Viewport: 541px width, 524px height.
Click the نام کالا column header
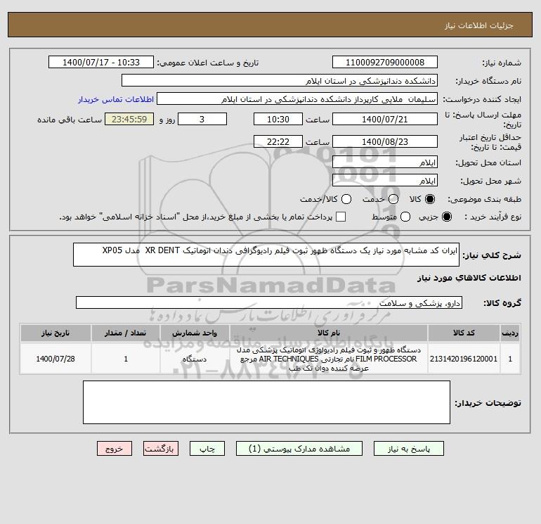tap(329, 333)
